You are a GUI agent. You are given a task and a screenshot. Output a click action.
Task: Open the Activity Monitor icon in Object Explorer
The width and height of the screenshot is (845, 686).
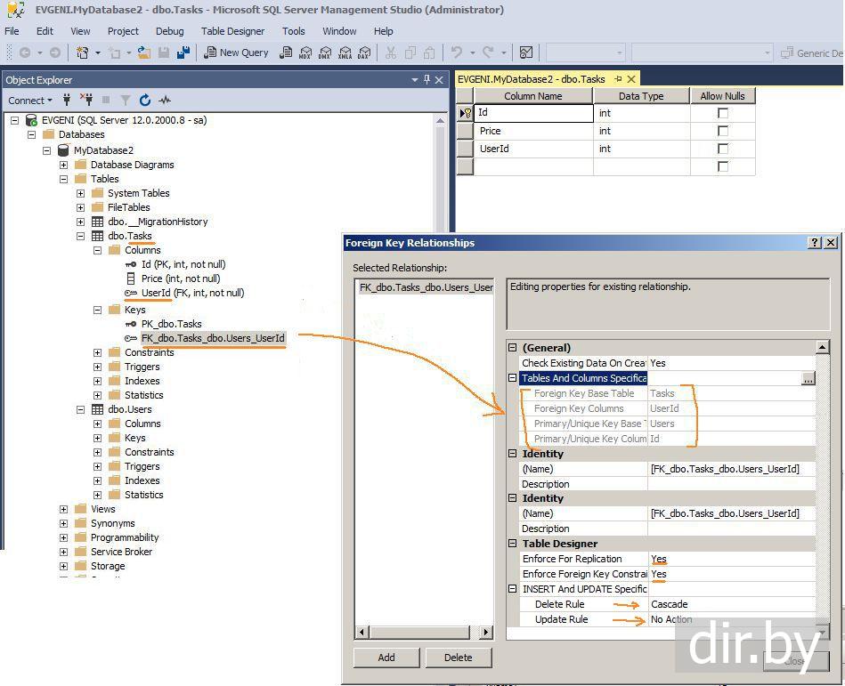165,101
